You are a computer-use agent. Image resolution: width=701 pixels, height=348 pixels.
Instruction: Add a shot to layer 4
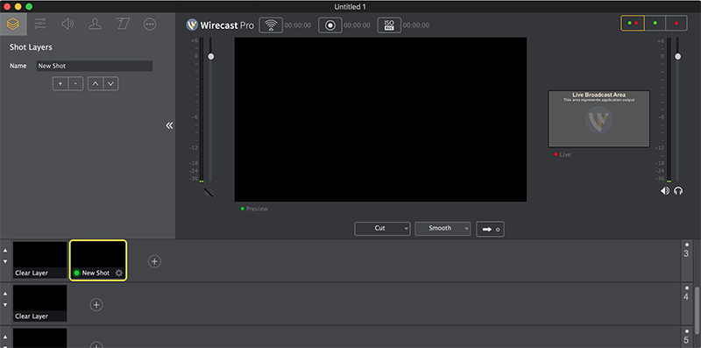click(96, 305)
